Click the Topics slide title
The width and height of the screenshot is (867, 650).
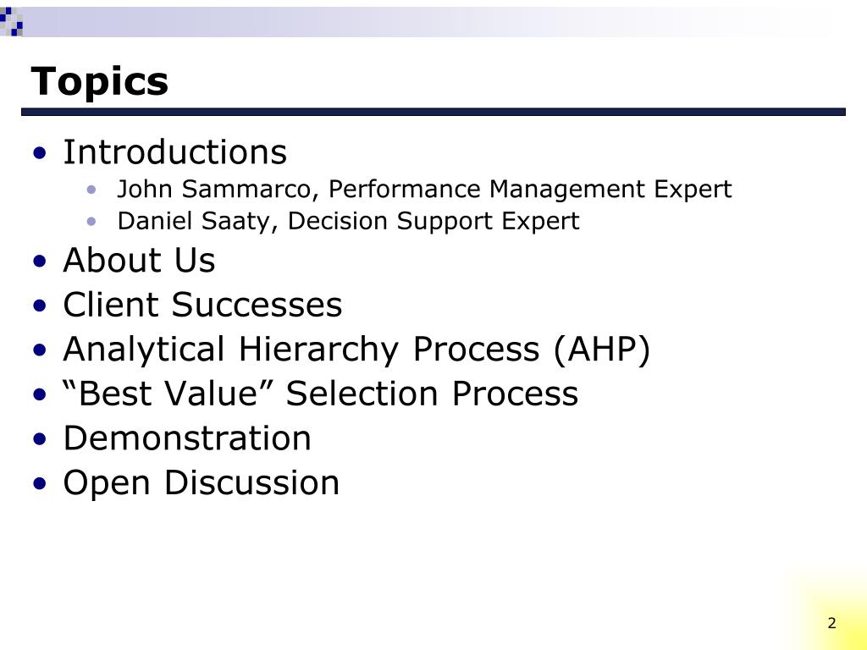[x=100, y=82]
